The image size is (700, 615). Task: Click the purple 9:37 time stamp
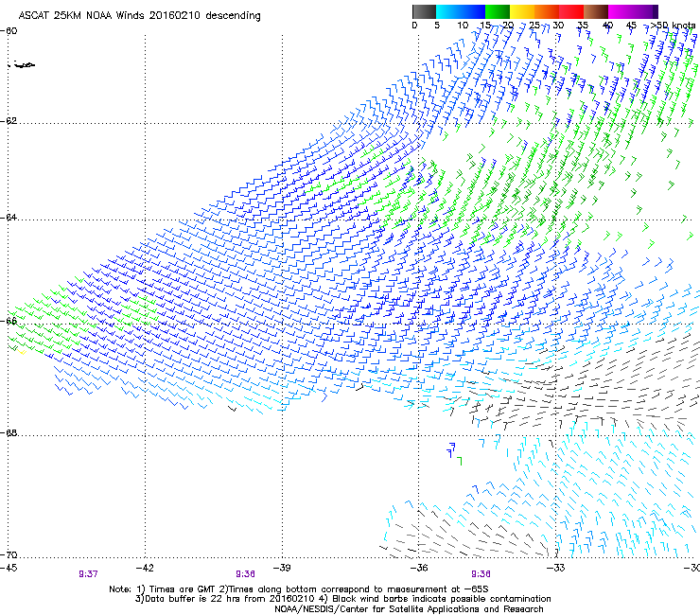pos(88,574)
